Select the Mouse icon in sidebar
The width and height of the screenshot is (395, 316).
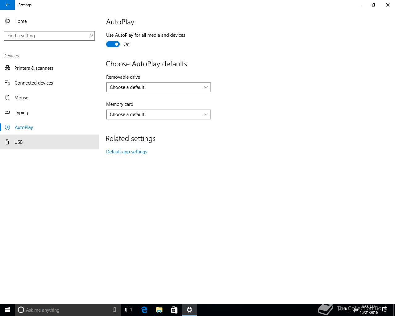7,98
